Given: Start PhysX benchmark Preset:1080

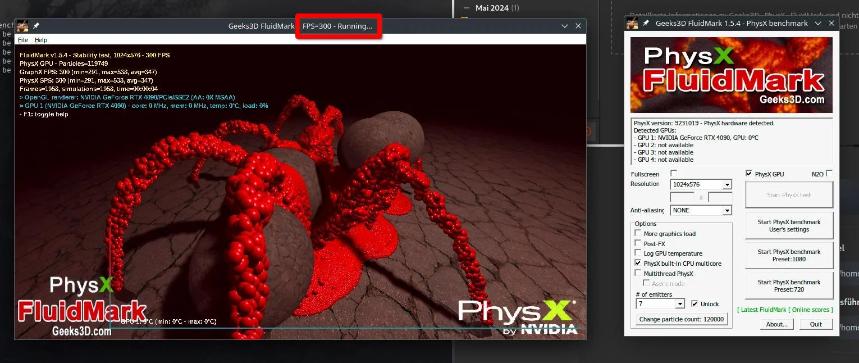Looking at the screenshot, I should 789,255.
